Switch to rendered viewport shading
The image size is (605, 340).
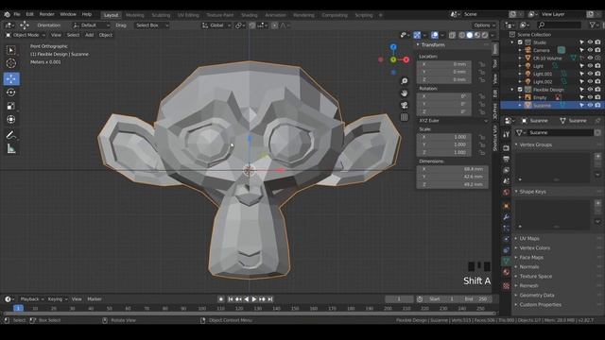[485, 35]
